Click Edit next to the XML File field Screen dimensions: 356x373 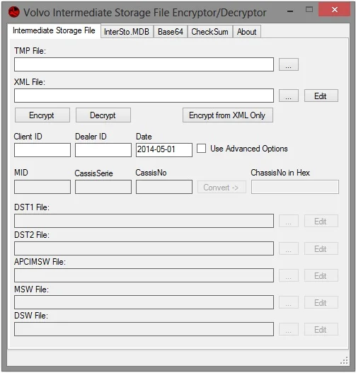coord(321,96)
